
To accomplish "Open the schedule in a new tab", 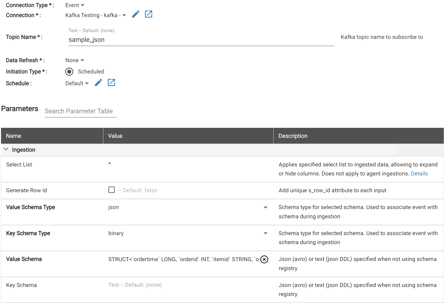I will pyautogui.click(x=111, y=82).
